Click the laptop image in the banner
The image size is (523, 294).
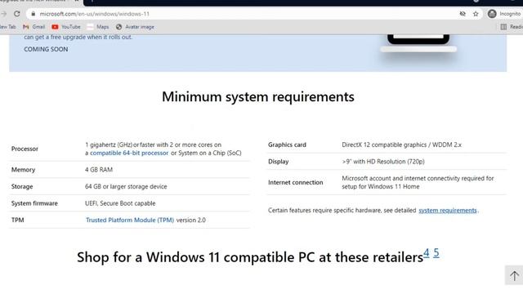(418, 43)
